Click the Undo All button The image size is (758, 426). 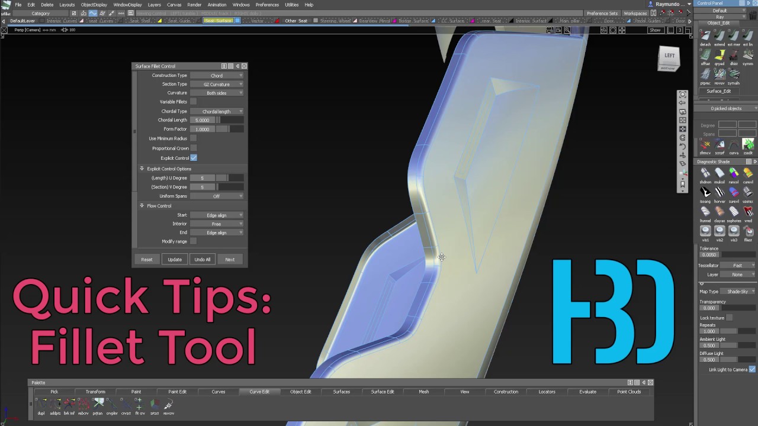203,259
